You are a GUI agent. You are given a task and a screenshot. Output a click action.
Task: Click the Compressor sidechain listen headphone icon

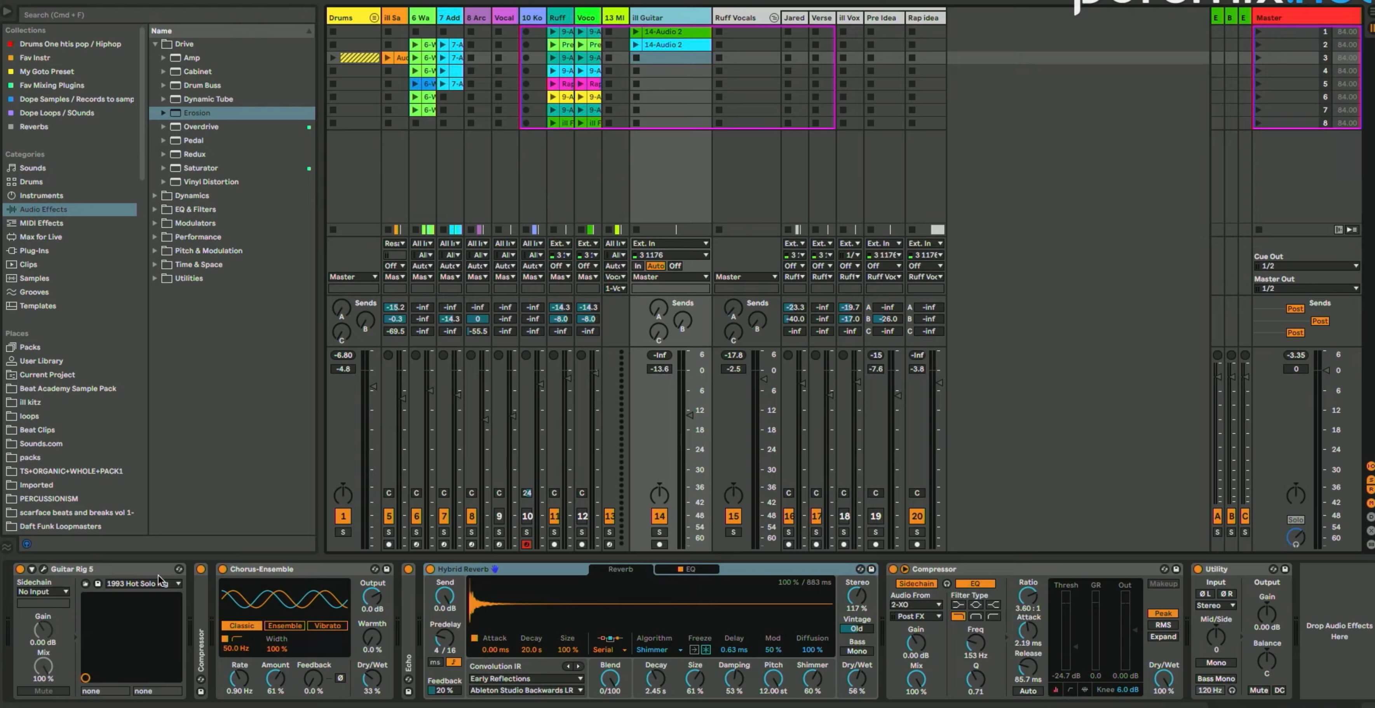[x=947, y=584]
